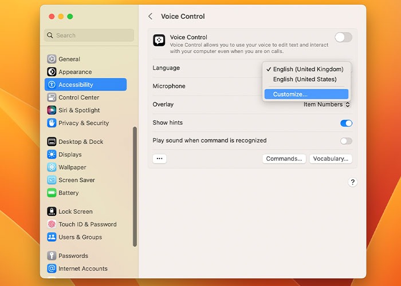
Task: Select Wallpaper label in sidebar
Action: (72, 167)
